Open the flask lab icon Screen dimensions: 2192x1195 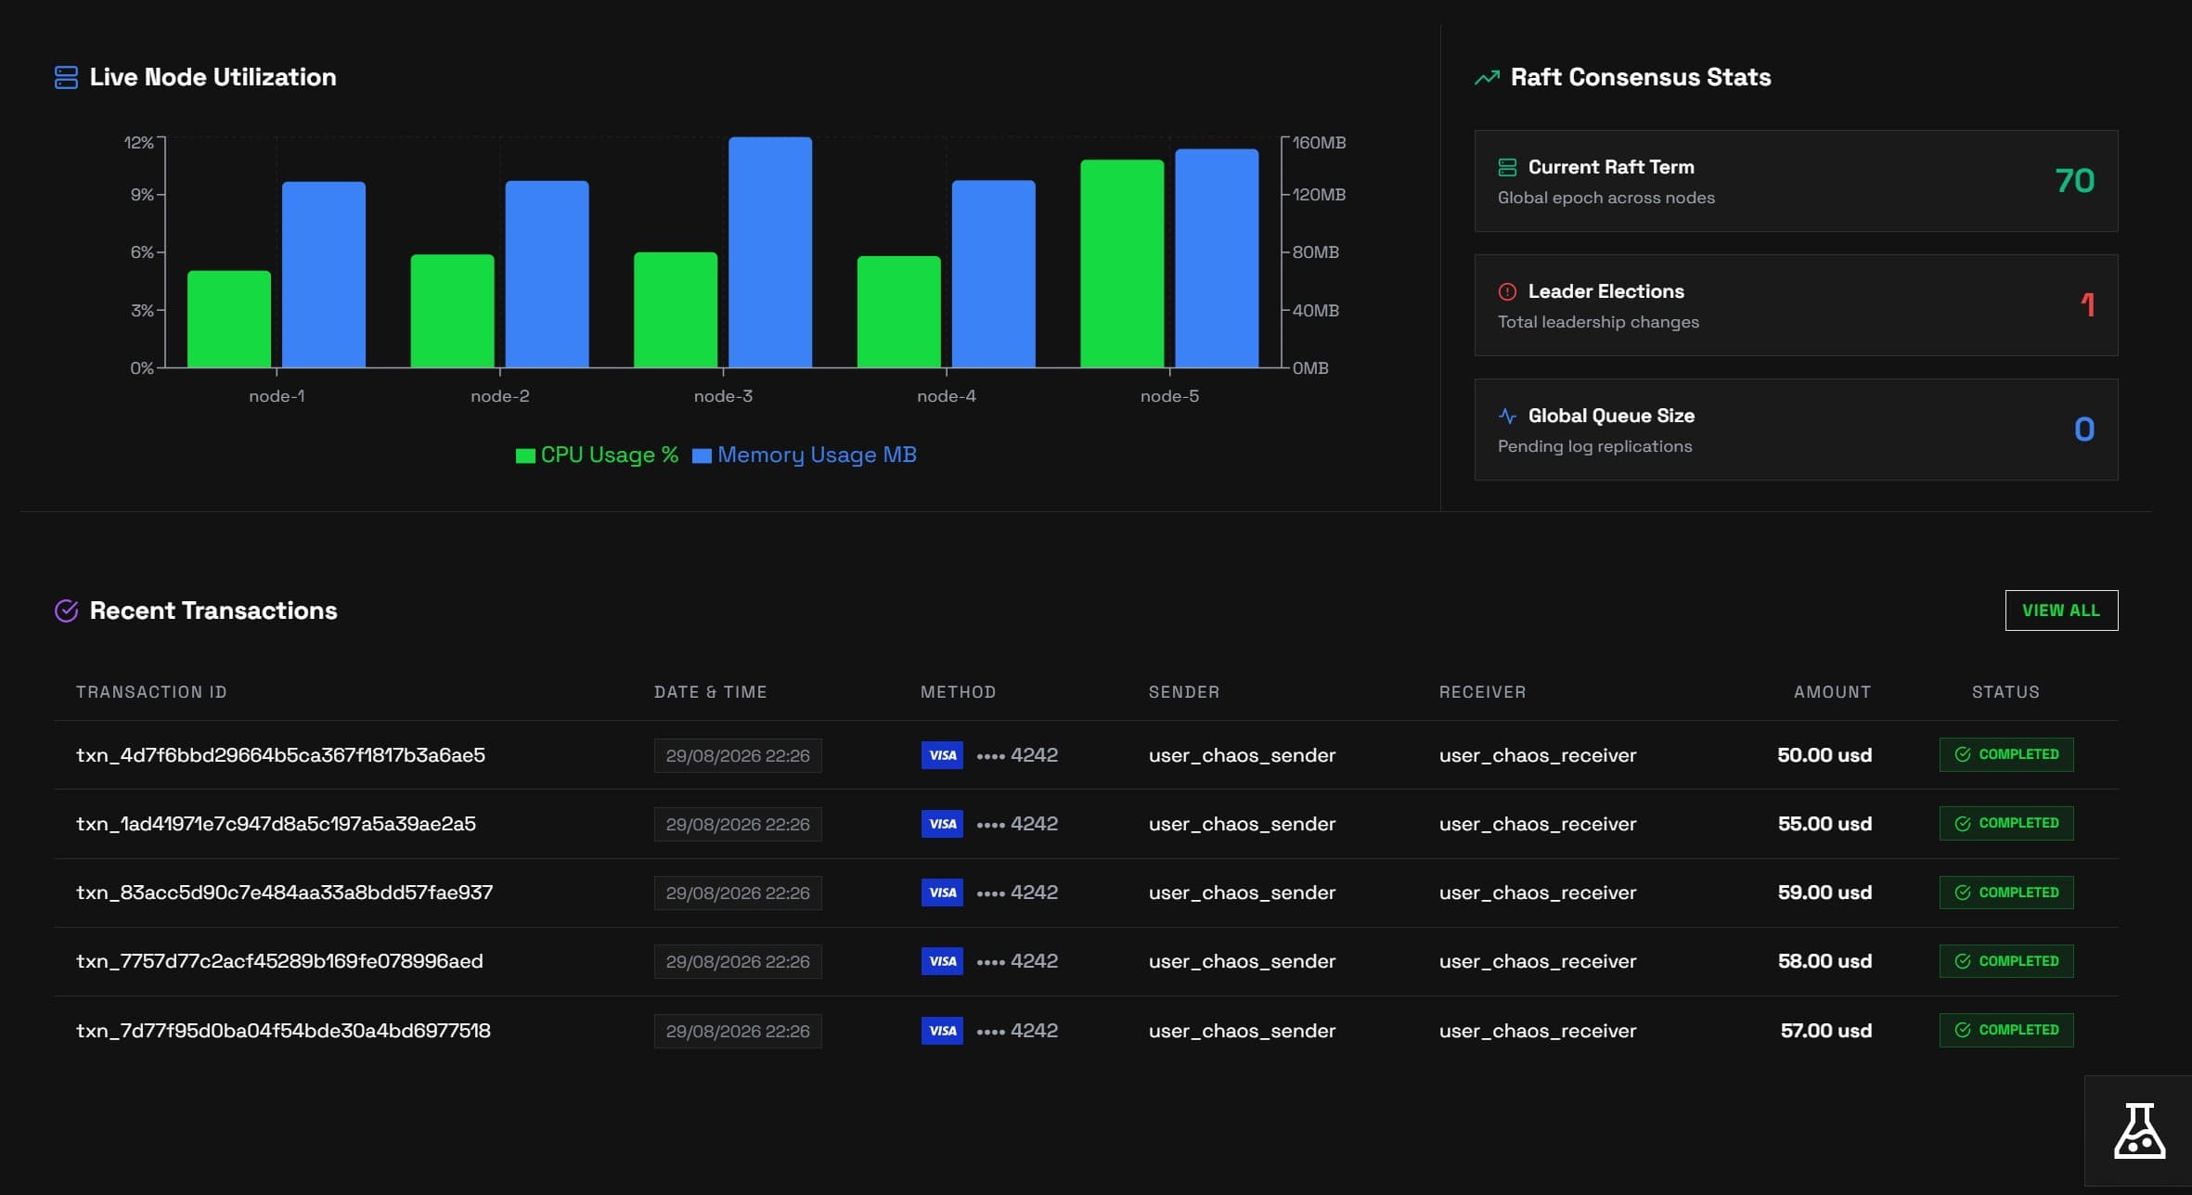2139,1130
